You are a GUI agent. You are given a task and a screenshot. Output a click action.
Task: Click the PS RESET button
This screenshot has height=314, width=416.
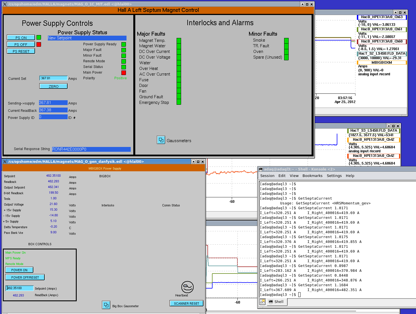coord(21,51)
